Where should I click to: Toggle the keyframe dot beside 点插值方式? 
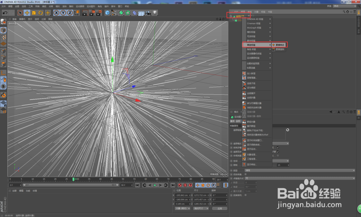click(x=231, y=178)
